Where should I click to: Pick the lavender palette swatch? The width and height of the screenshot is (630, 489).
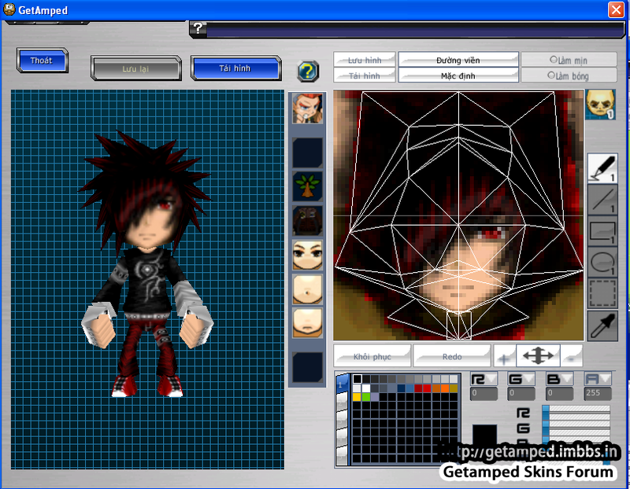coord(375,397)
